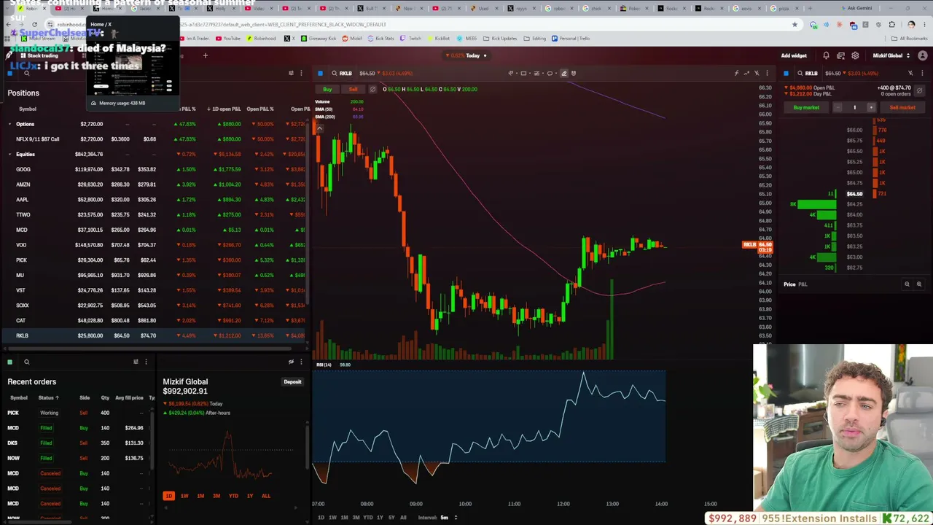Click Buy button on the RKLB chart
This screenshot has width=933, height=525.
(327, 89)
